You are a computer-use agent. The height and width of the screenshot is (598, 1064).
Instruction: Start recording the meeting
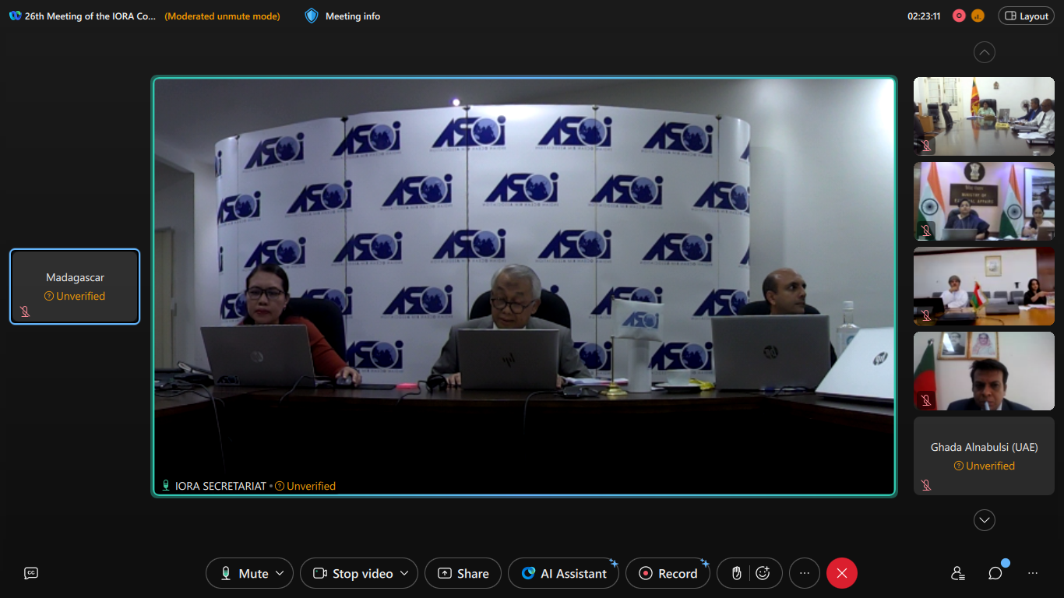click(x=668, y=573)
